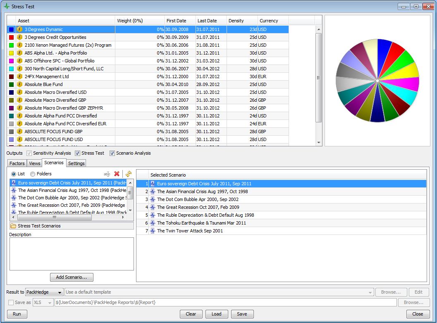Select Absolute Macro Diversified GBP ZEPHYR row
Screen dimensions: 437x323
tap(148, 108)
